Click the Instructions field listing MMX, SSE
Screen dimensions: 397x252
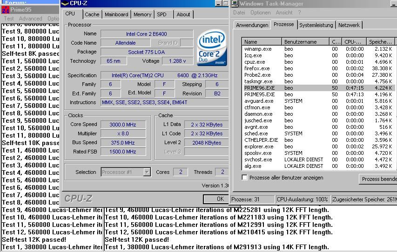point(165,102)
